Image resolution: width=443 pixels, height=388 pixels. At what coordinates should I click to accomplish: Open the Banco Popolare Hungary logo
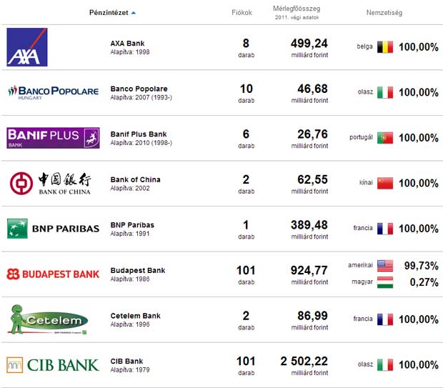click(54, 92)
